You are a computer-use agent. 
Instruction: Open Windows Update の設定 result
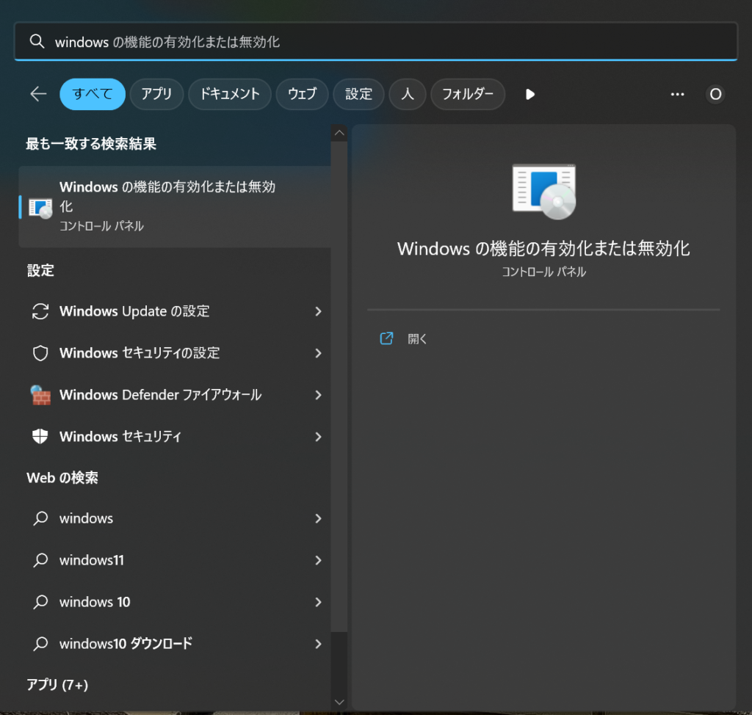175,311
